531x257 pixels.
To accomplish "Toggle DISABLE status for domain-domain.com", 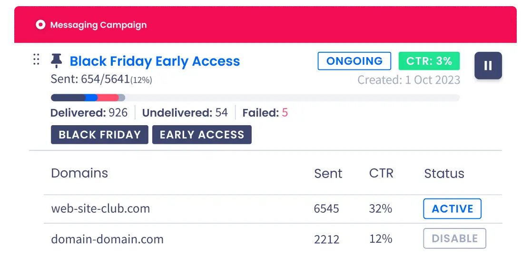I will click(x=454, y=238).
